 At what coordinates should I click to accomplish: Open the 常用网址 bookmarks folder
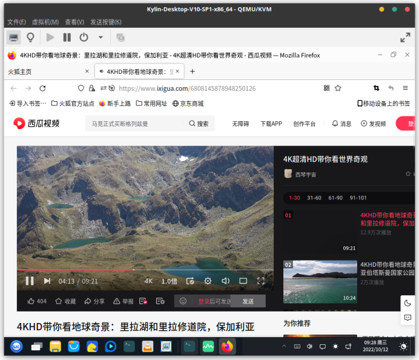click(151, 104)
